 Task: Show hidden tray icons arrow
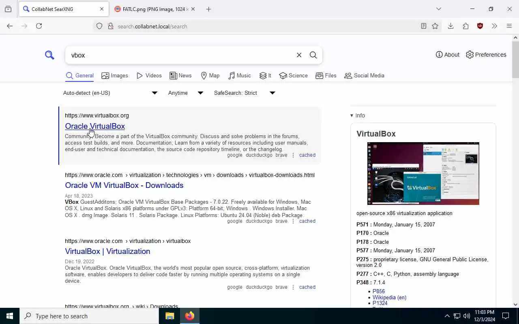pos(447,316)
